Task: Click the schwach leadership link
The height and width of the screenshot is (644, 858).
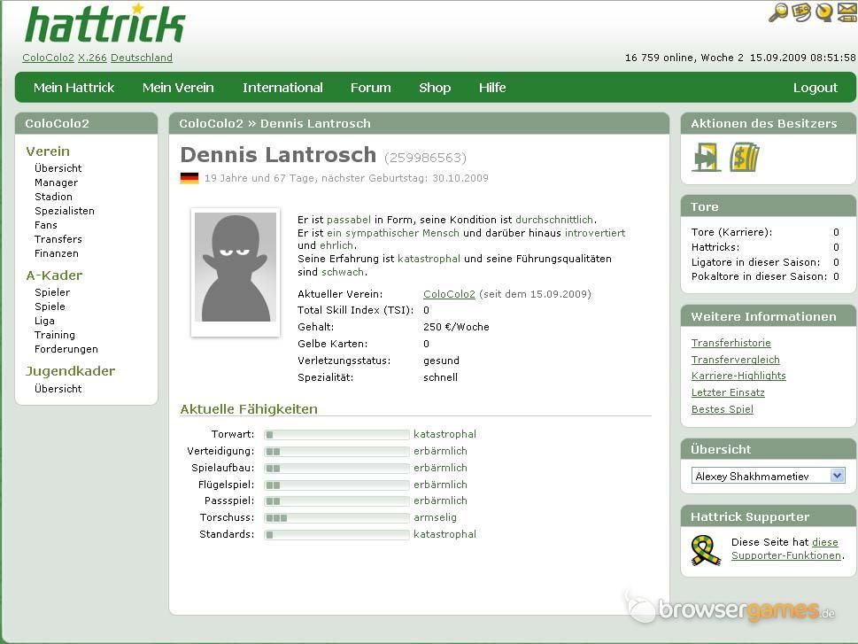Action: click(x=343, y=272)
